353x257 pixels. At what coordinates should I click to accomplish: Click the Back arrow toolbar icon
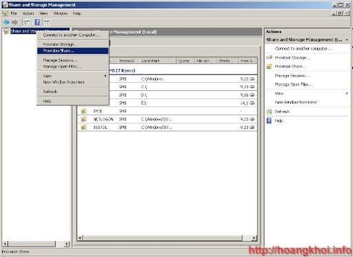pyautogui.click(x=6, y=22)
